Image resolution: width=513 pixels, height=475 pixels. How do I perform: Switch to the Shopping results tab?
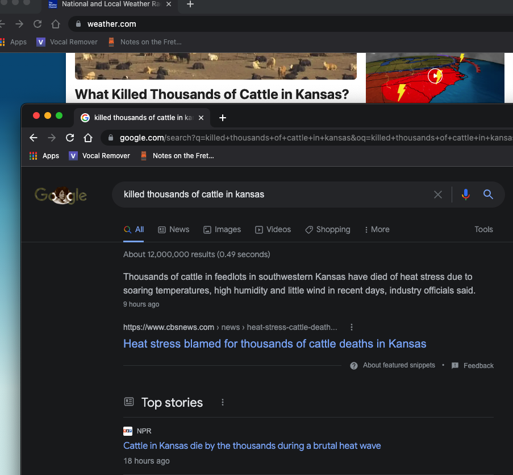click(327, 230)
